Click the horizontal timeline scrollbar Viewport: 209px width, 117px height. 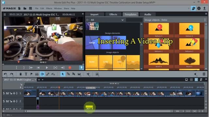click(99, 111)
